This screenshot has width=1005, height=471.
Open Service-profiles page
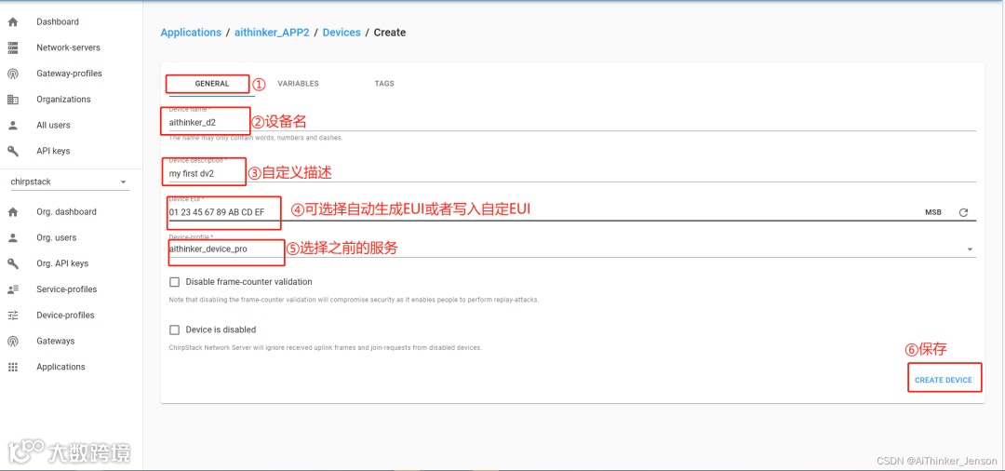tap(67, 289)
